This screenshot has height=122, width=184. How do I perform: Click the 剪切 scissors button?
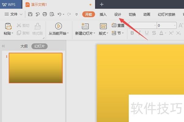click(23, 25)
